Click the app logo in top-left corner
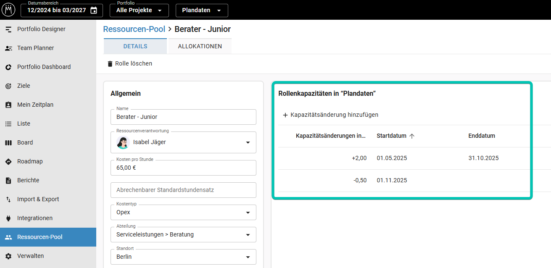The image size is (551, 268). point(8,9)
